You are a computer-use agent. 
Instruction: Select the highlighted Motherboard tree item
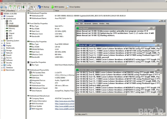pyautogui.click(x=13, y=26)
